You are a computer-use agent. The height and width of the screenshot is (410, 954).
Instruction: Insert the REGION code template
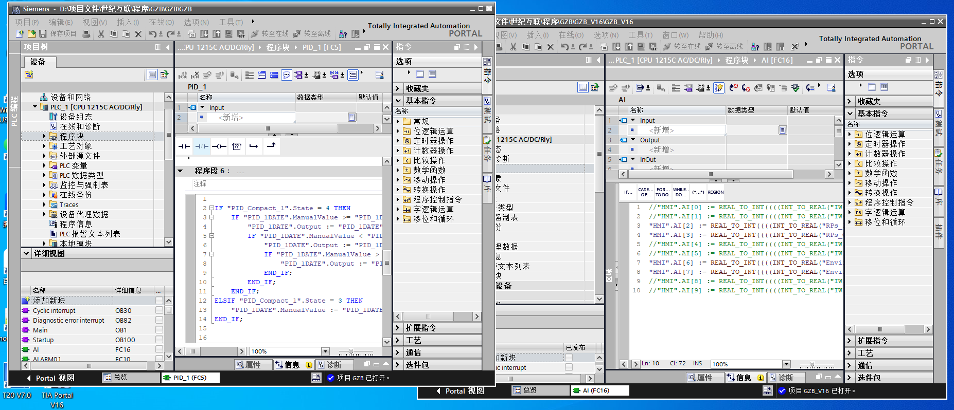click(715, 192)
